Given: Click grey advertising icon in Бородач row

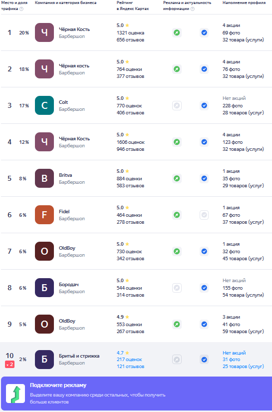Looking at the screenshot, I should [177, 288].
